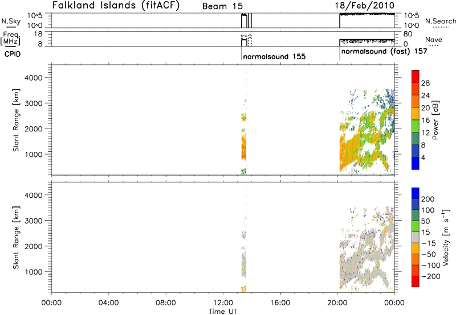456x315 pixels.
Task: Click the '4000' tick on power panel
Action: click(34, 78)
